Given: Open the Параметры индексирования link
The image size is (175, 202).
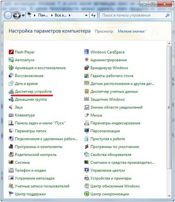Looking at the screenshot, I should tap(115, 123).
